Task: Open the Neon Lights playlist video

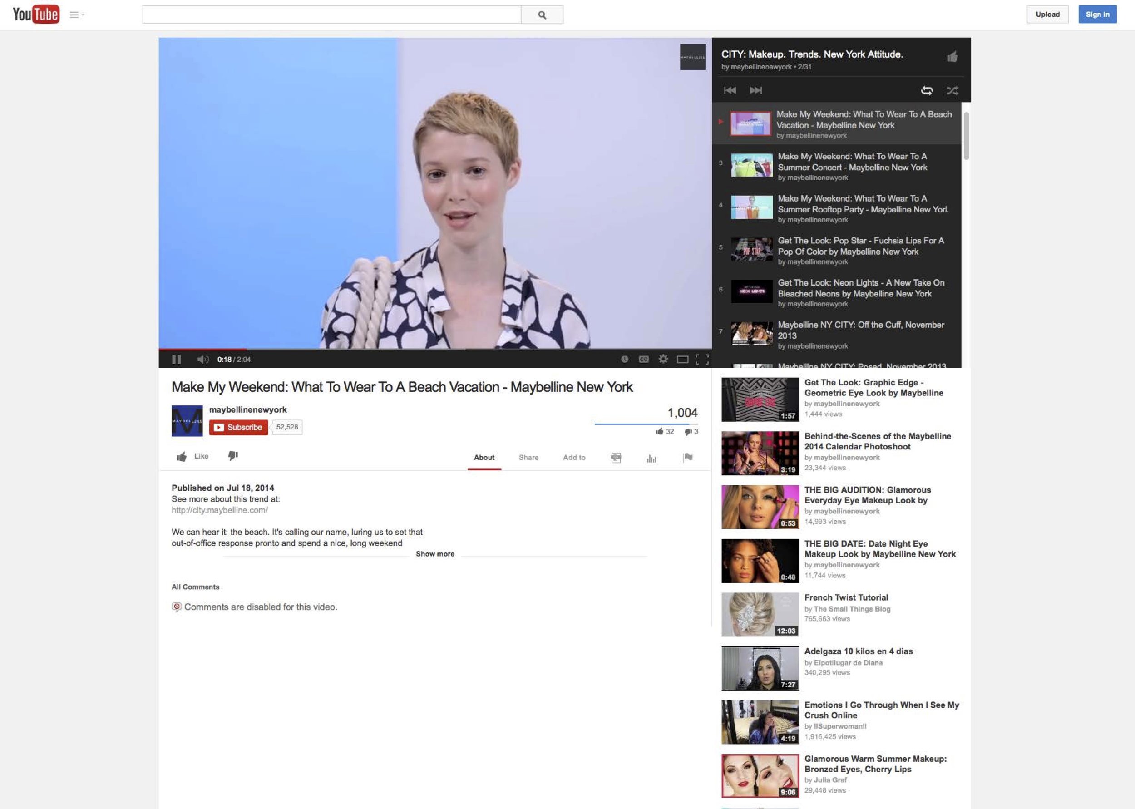Action: (837, 292)
